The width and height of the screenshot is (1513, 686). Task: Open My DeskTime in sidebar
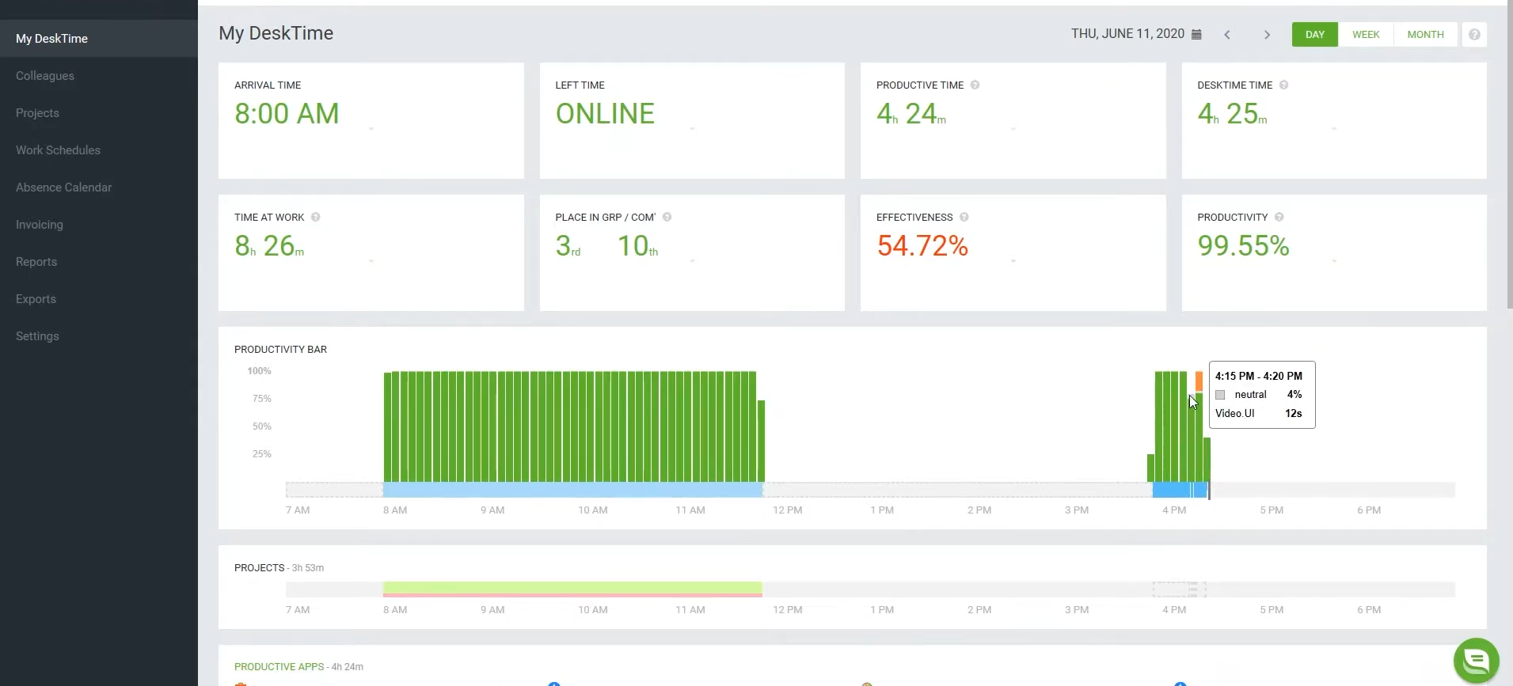pos(99,39)
